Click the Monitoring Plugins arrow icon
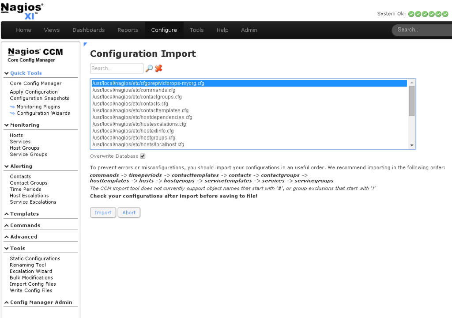 pos(13,106)
